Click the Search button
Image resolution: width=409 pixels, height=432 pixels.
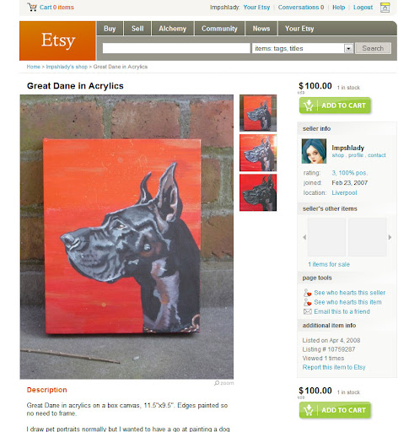373,48
